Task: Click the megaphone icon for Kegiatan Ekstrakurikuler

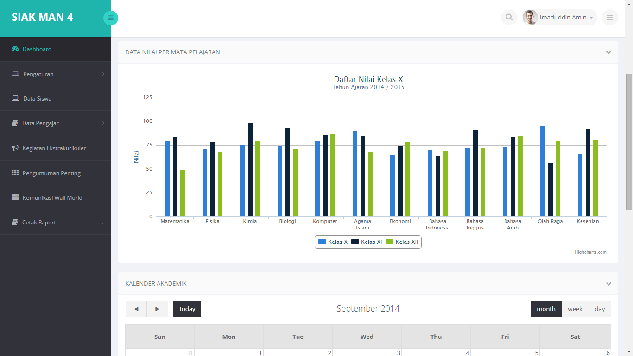Action: (x=15, y=148)
